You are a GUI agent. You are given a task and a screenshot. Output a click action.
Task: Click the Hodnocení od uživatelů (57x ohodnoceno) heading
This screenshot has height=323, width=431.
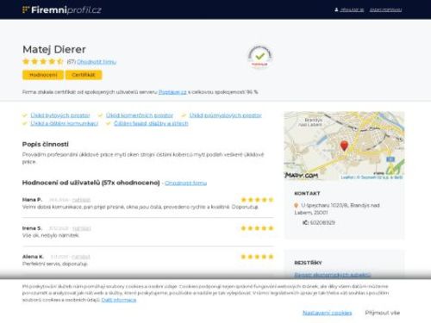tap(91, 183)
